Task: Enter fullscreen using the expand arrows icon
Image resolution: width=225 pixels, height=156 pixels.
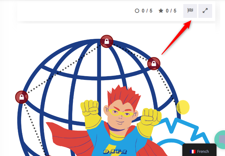Action: coord(205,11)
